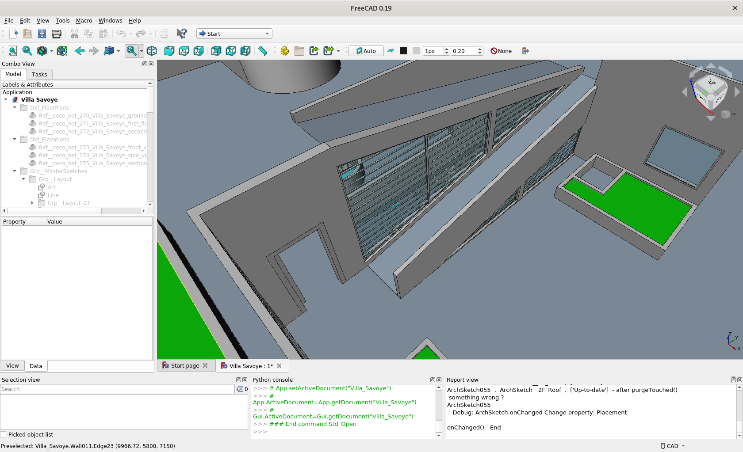The image size is (743, 452).
Task: Float the Report view panel
Action: tap(733, 380)
